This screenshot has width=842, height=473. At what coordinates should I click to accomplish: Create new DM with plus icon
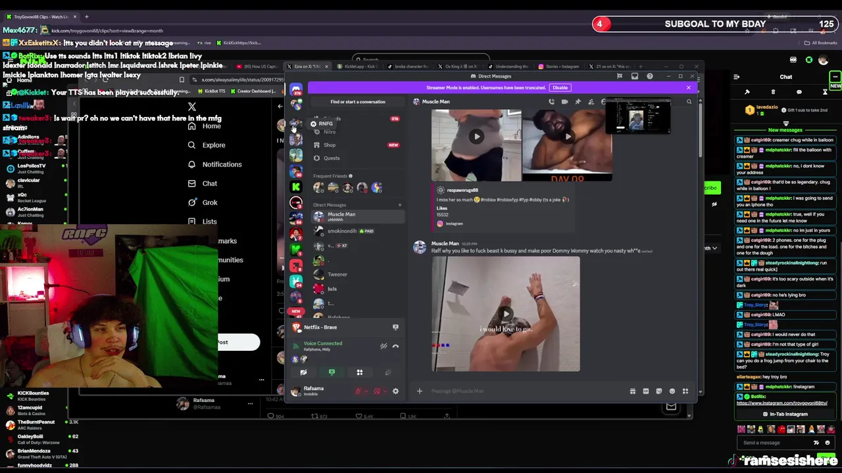399,205
